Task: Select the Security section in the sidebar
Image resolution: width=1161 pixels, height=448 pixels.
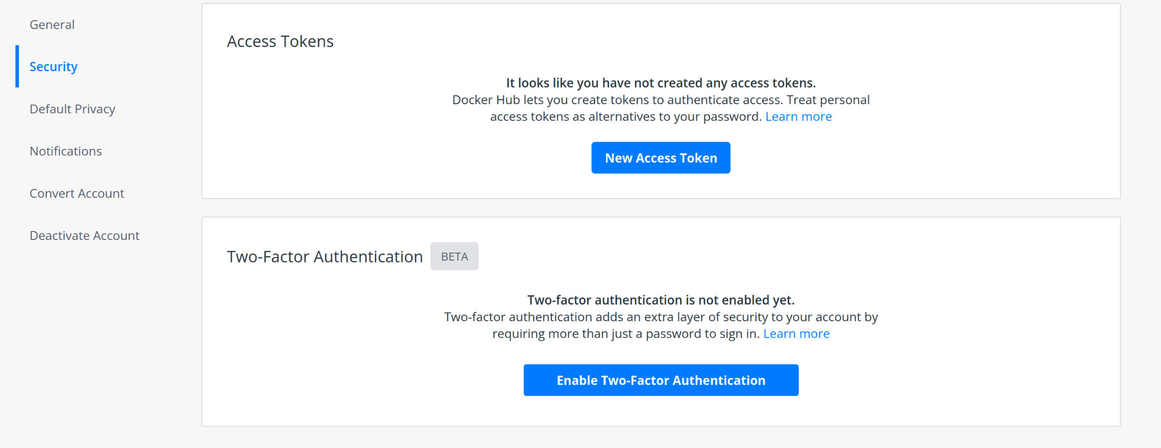Action: (x=53, y=66)
